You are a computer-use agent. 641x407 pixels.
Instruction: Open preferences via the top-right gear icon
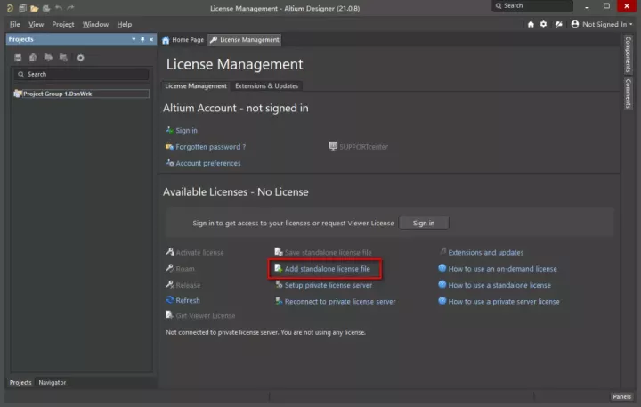pos(544,24)
